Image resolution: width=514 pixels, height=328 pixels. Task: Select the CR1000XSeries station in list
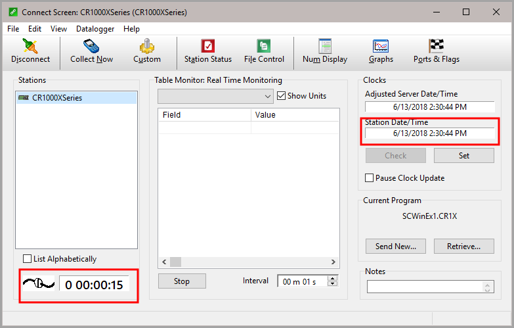tap(76, 97)
